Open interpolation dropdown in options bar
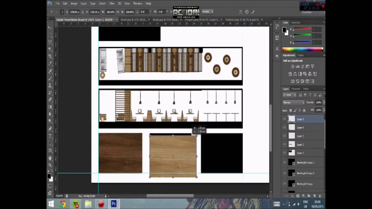The height and width of the screenshot is (209, 372). pyautogui.click(x=208, y=12)
